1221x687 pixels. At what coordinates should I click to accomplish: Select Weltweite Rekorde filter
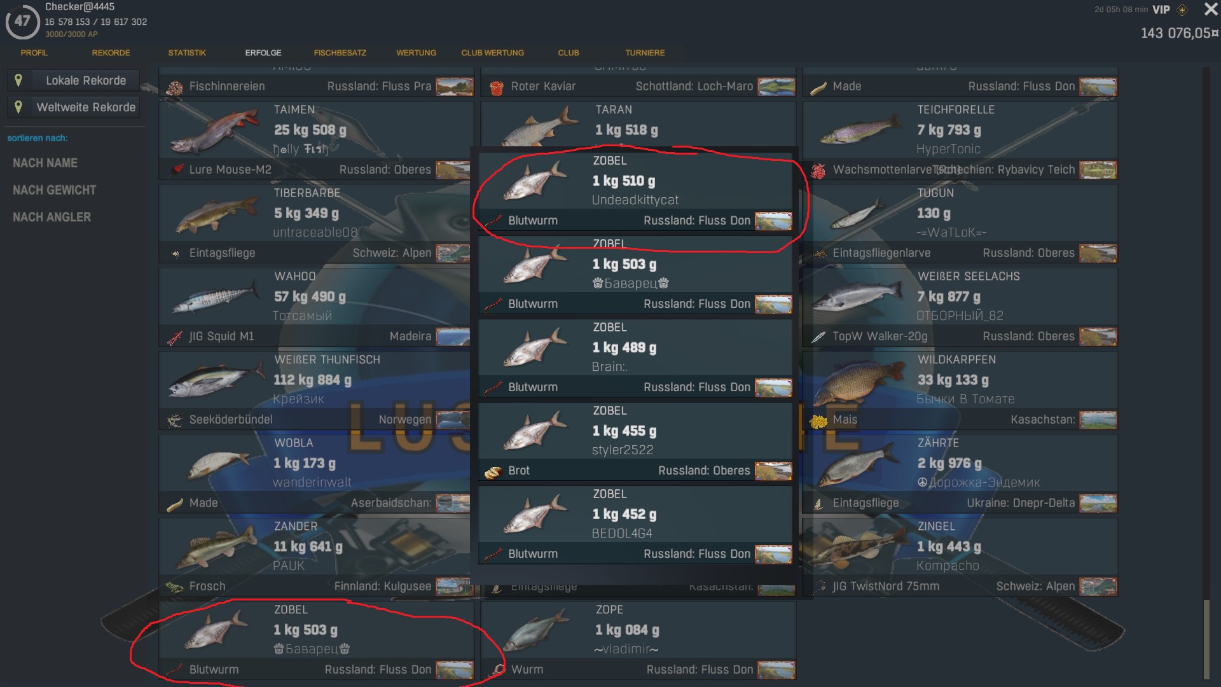(74, 108)
